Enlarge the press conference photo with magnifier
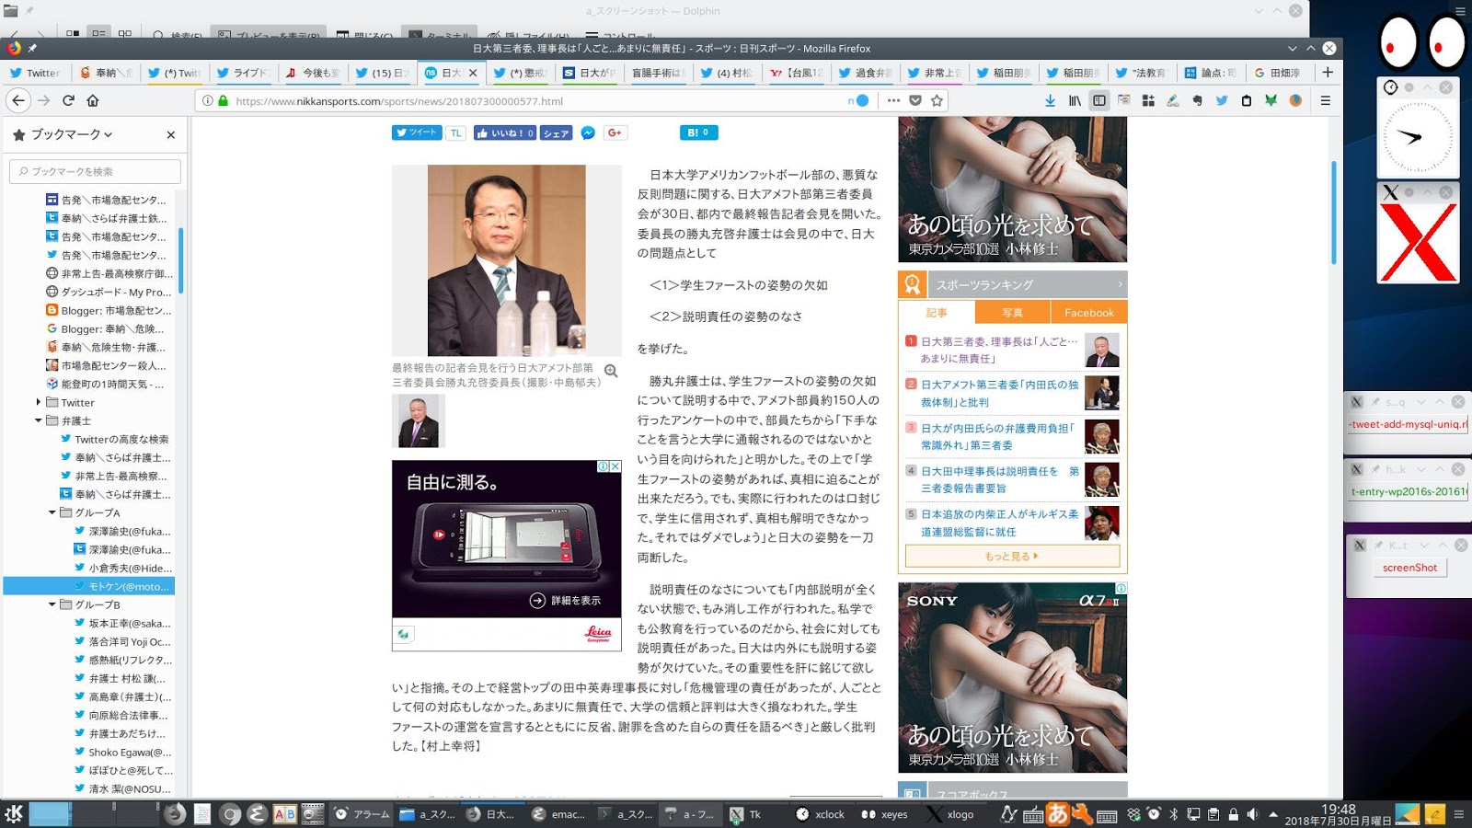 [x=611, y=372]
